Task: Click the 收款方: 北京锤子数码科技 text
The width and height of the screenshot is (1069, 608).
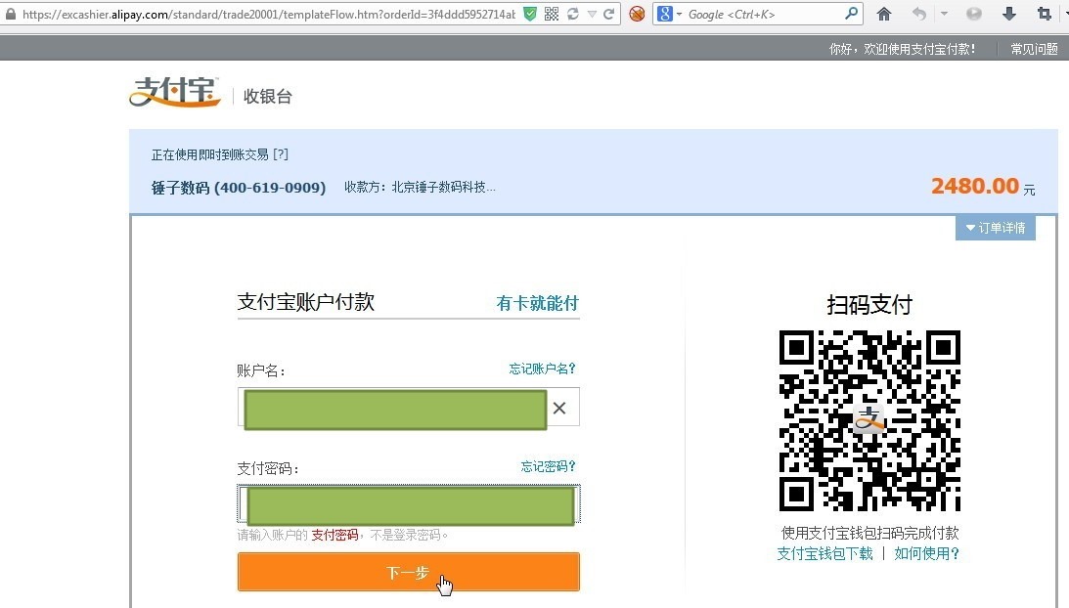Action: coord(420,187)
